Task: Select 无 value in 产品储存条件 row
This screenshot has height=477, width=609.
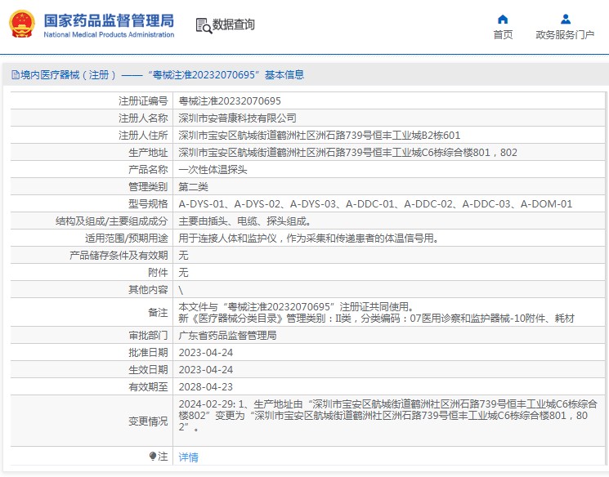Action: [183, 256]
